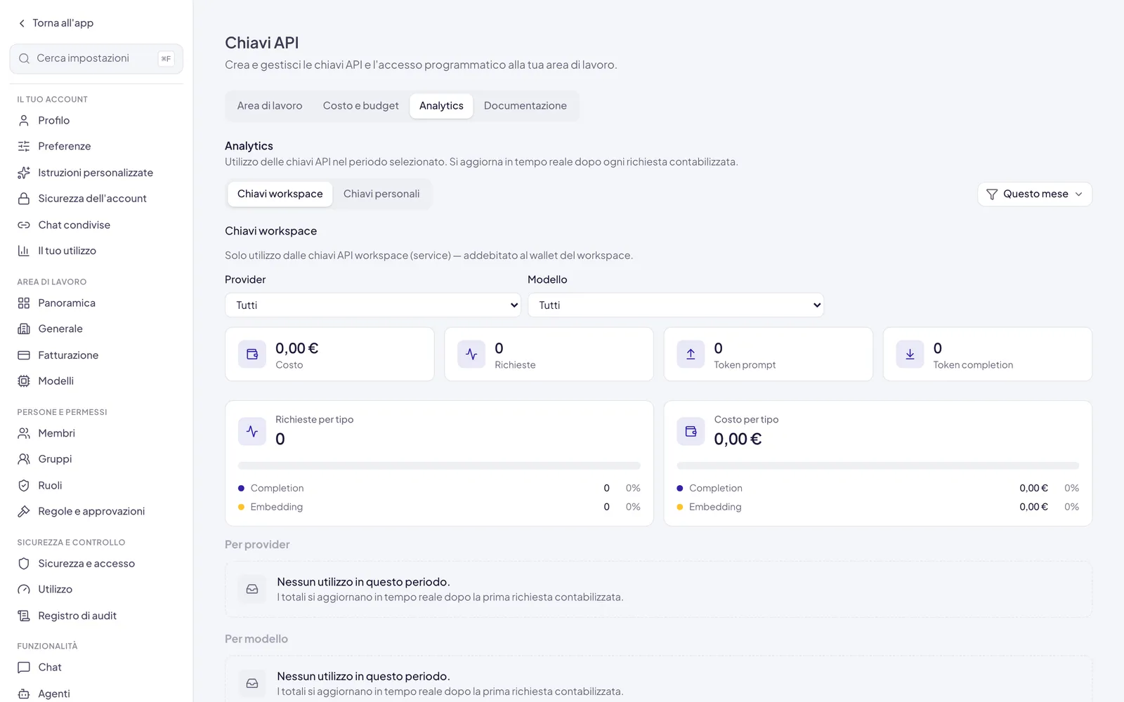This screenshot has width=1124, height=702.
Task: Click the Regole e approvazioni gavel icon
Action: (24, 511)
